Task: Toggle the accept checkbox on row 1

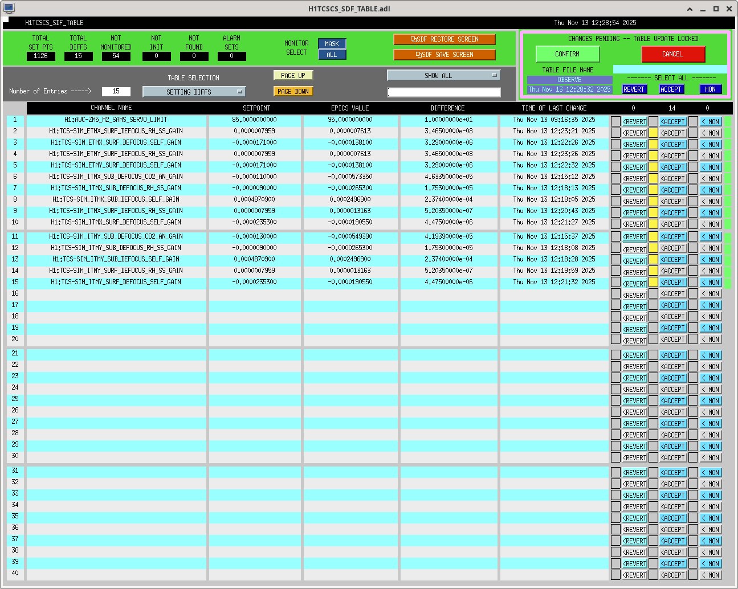Action: 653,121
